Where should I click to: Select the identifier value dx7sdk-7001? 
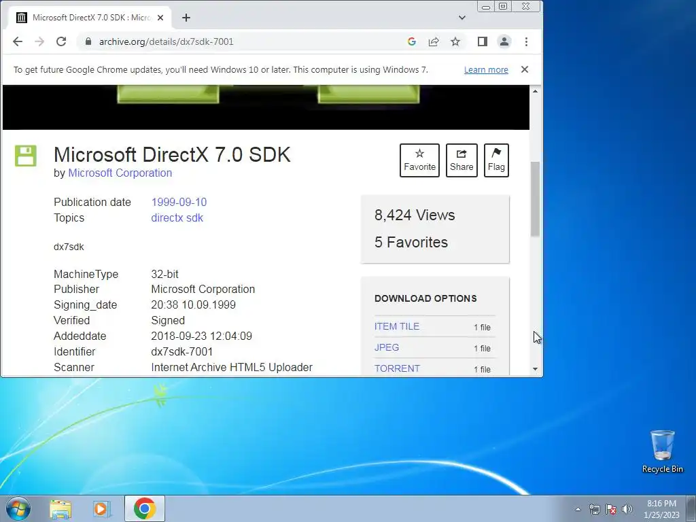(x=182, y=351)
